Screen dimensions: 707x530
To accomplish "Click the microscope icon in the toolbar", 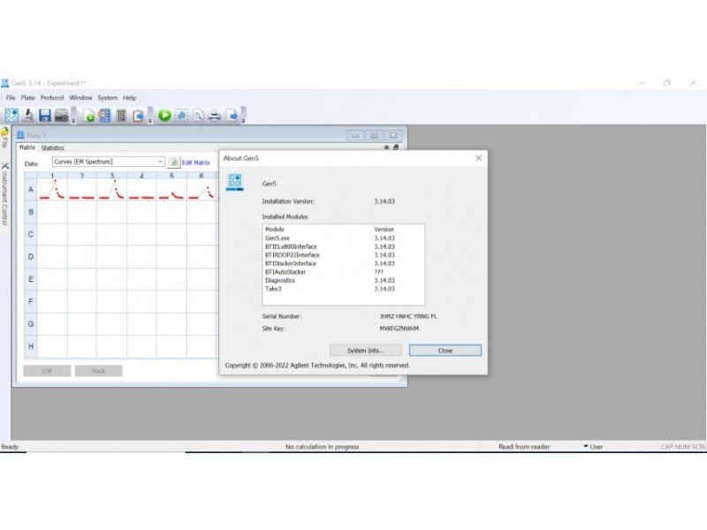I will (x=28, y=115).
